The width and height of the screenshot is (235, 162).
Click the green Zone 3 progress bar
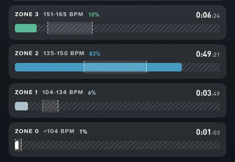point(26,28)
